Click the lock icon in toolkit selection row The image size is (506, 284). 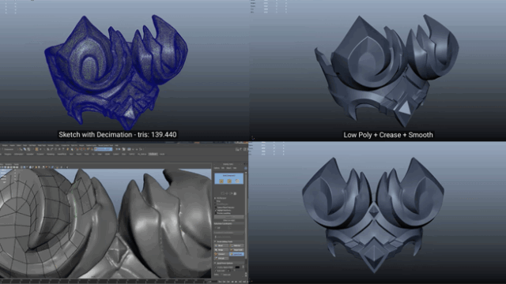(235, 193)
